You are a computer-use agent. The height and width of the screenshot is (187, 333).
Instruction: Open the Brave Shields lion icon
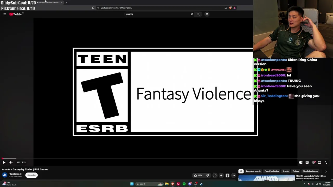(x=230, y=8)
